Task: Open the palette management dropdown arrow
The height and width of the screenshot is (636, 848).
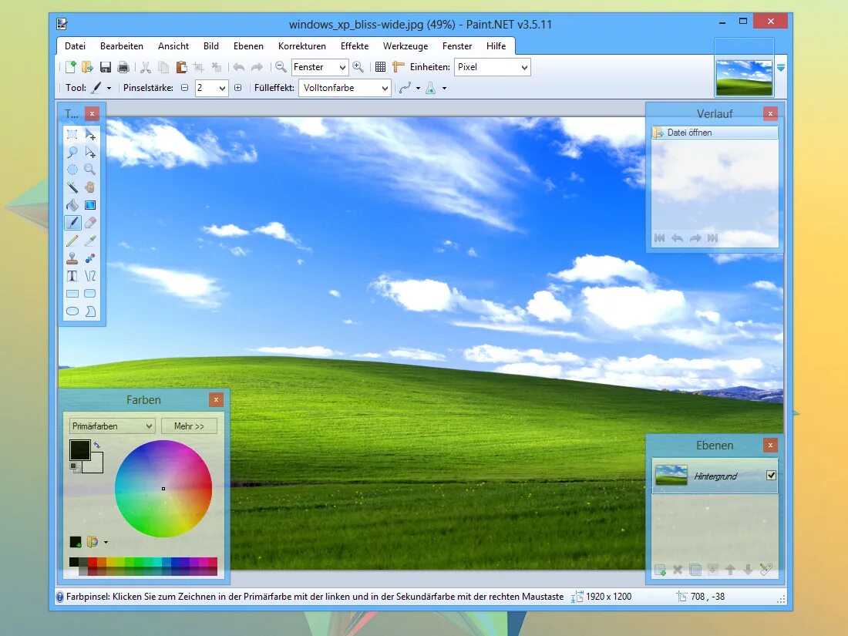Action: click(106, 542)
